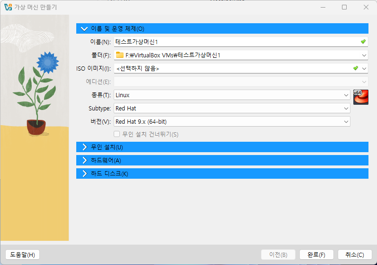The image size is (377, 265).
Task: Click the Red Hat x64 OS icon
Action: coord(360,97)
